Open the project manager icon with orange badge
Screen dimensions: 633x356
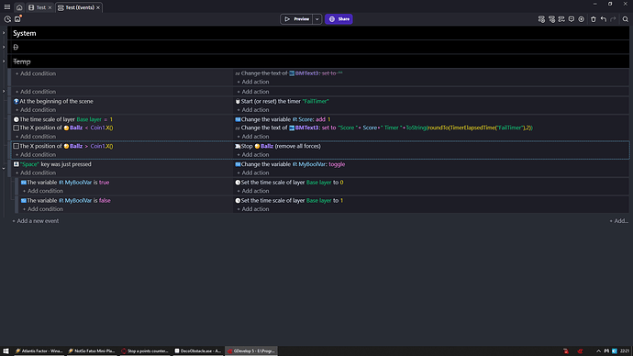click(17, 18)
